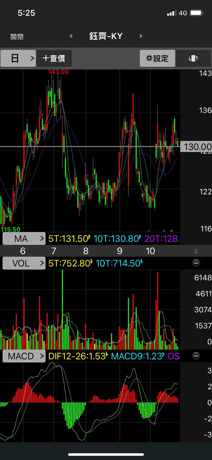212x460 pixels.
Task: Open the 日 period selector
Action: click(x=18, y=58)
